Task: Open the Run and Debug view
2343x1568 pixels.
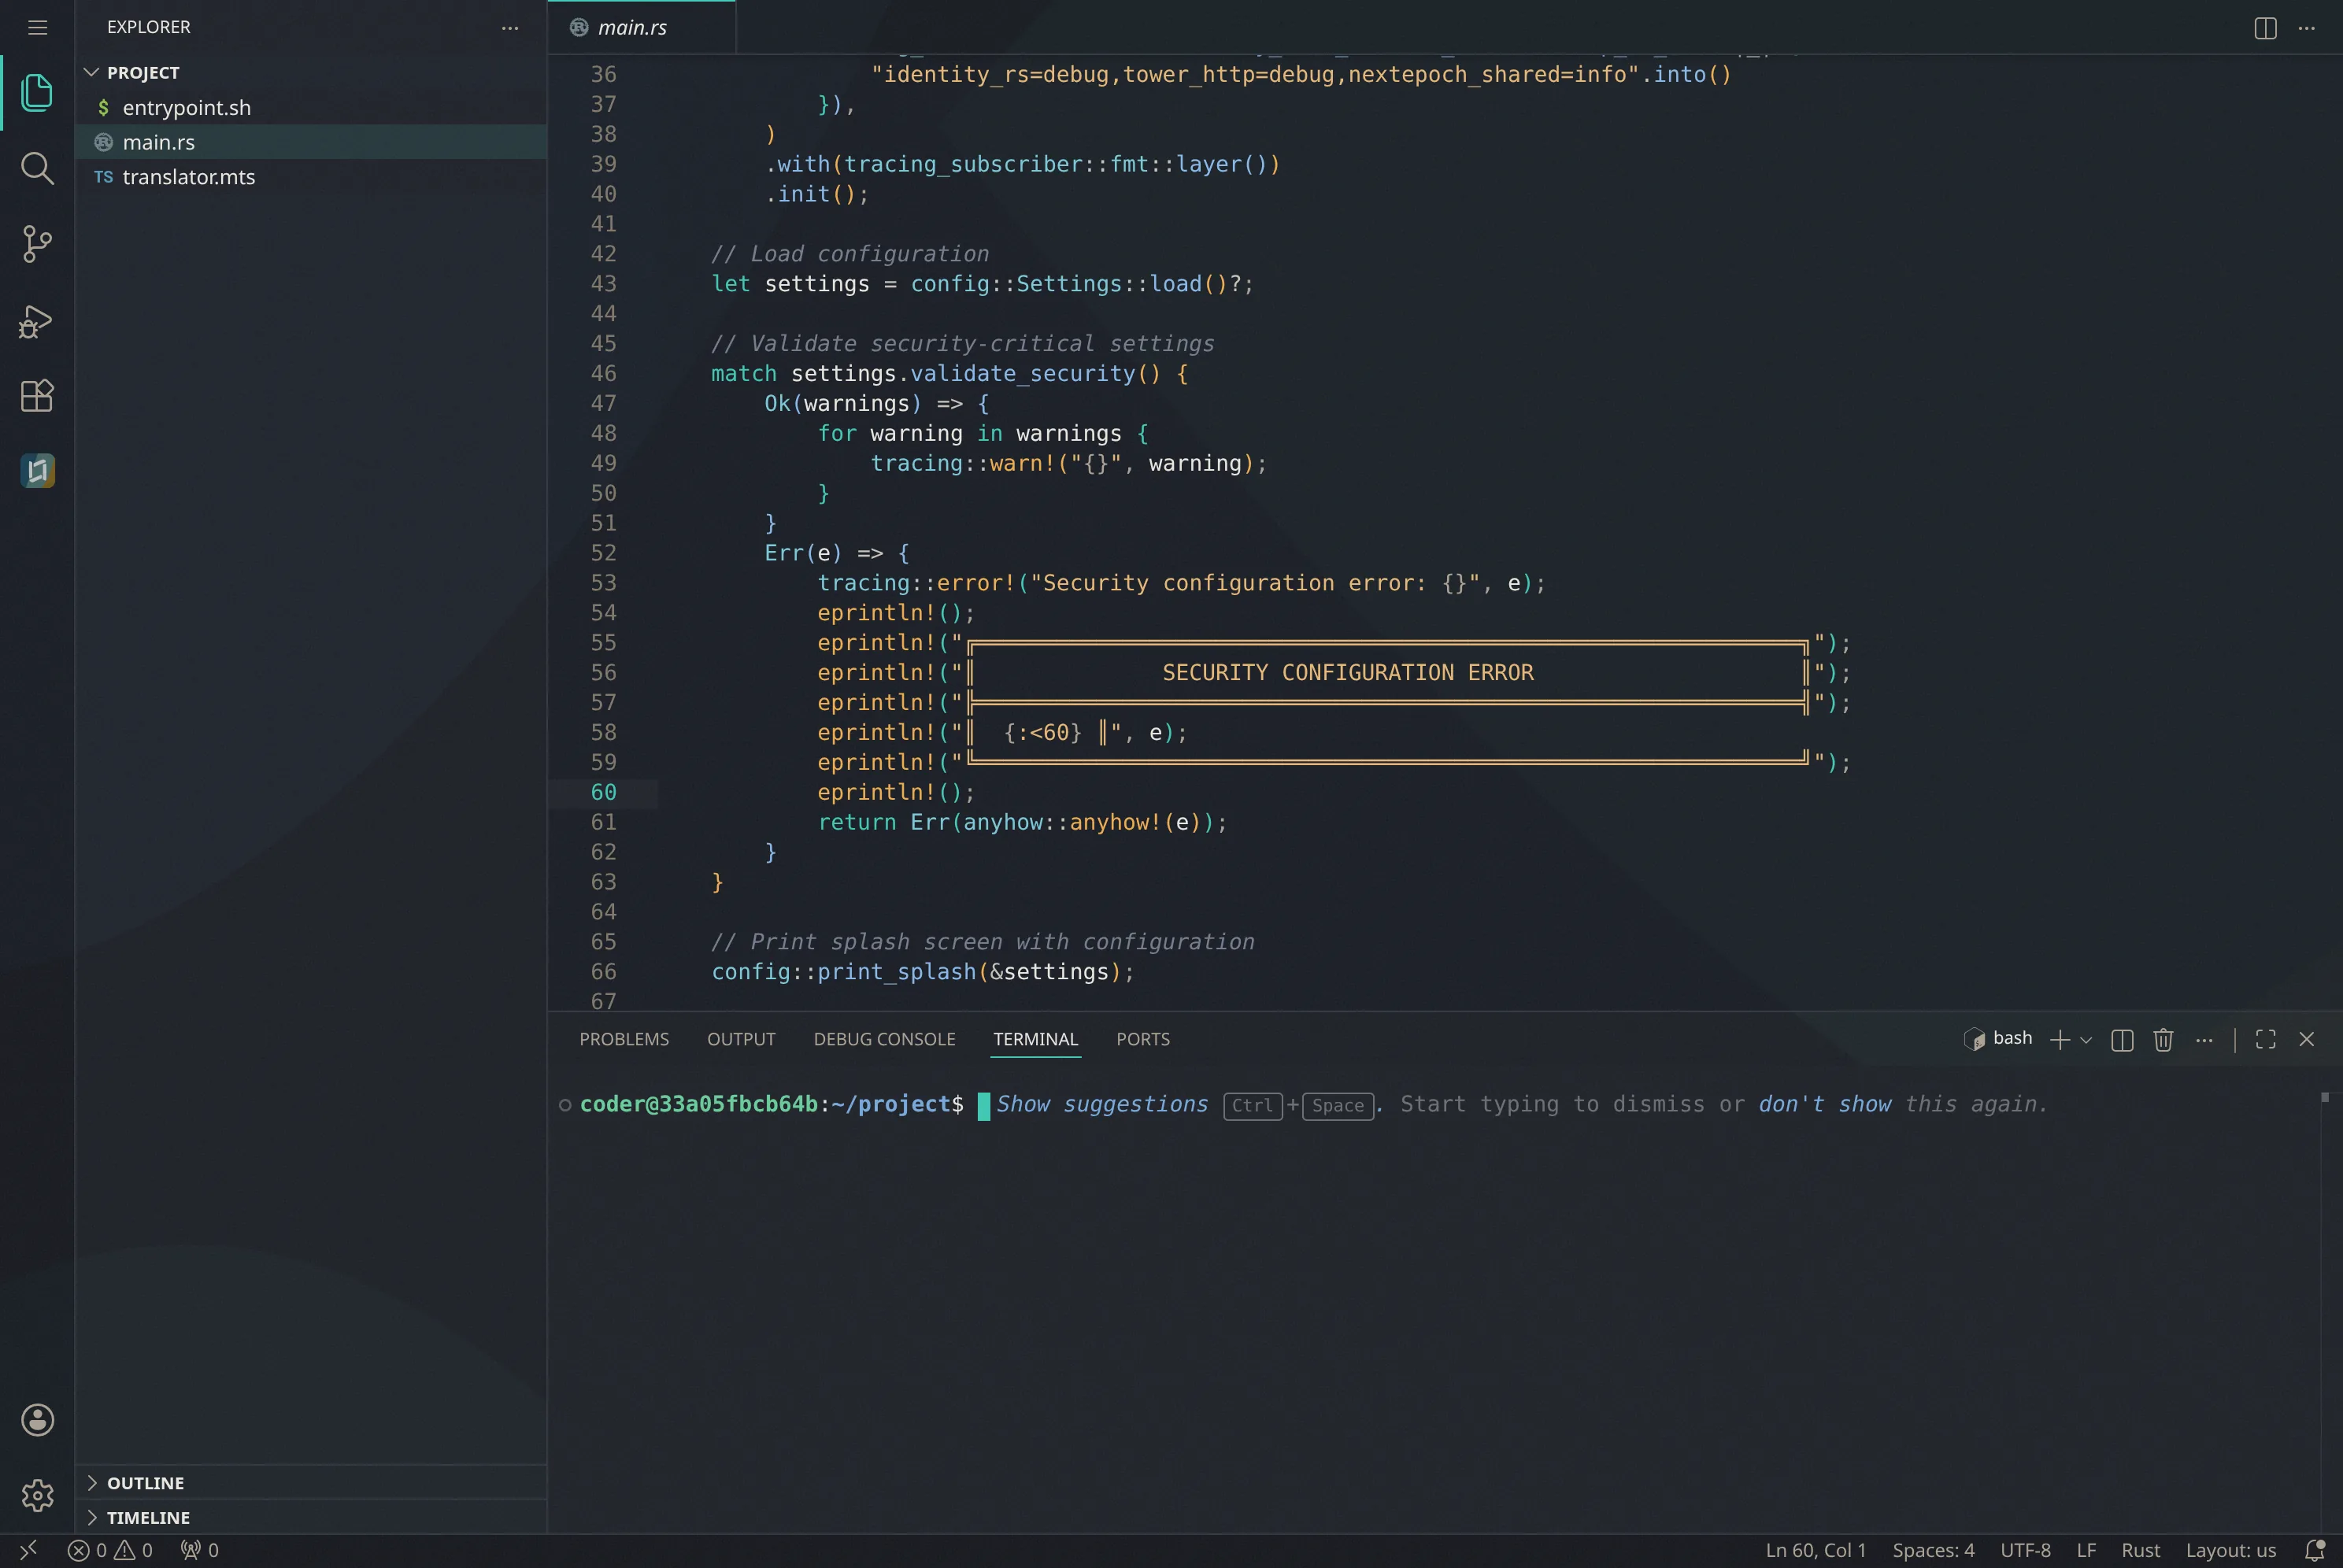Action: pos(37,320)
